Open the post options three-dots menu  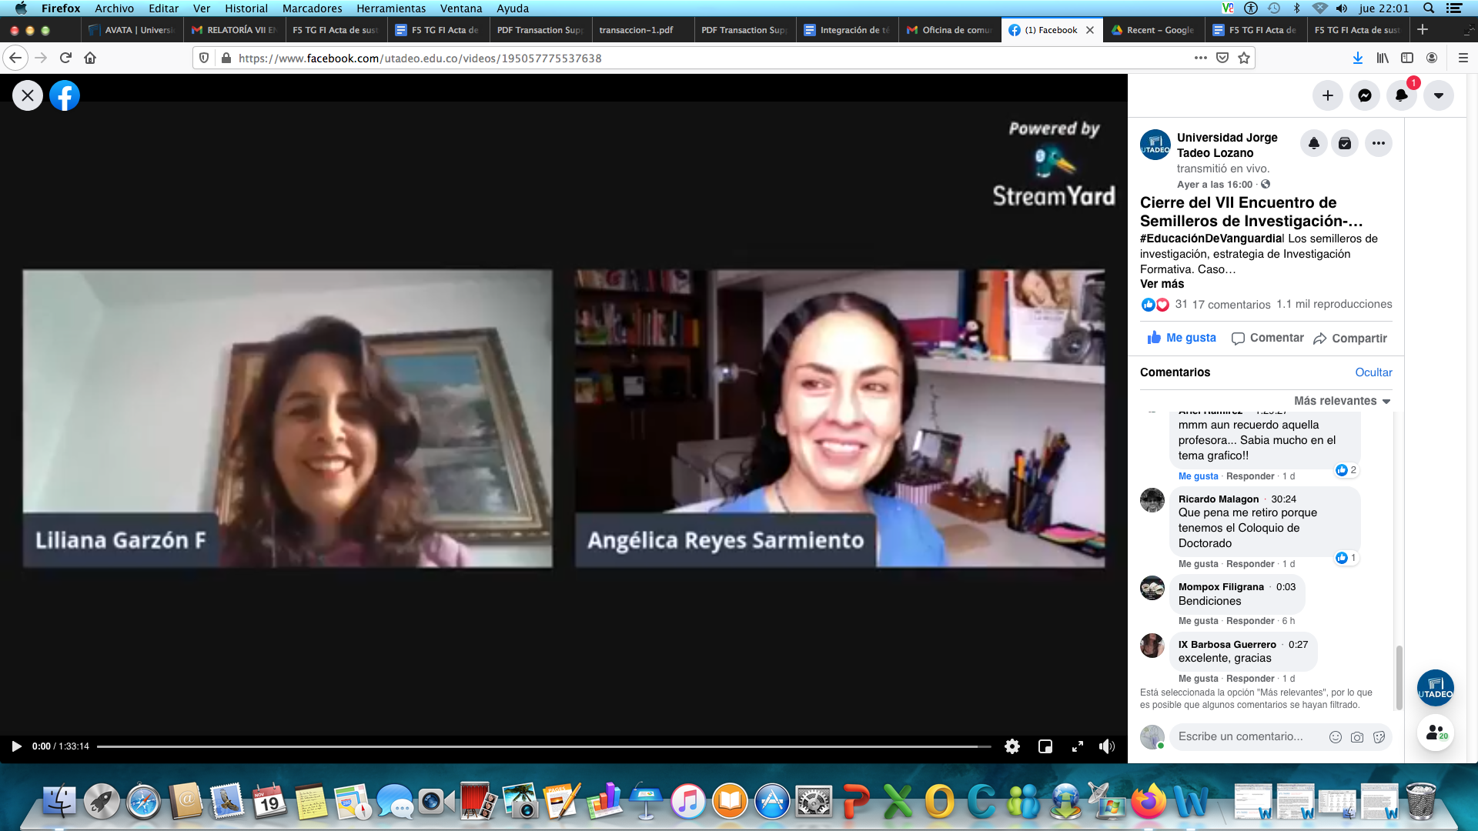pyautogui.click(x=1378, y=143)
